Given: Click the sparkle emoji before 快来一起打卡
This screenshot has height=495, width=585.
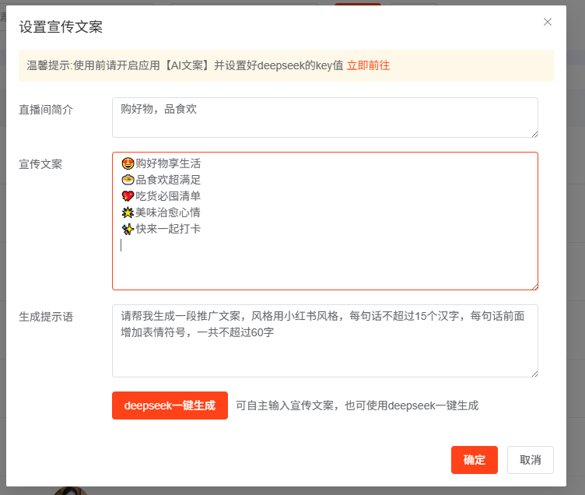Looking at the screenshot, I should pyautogui.click(x=128, y=229).
